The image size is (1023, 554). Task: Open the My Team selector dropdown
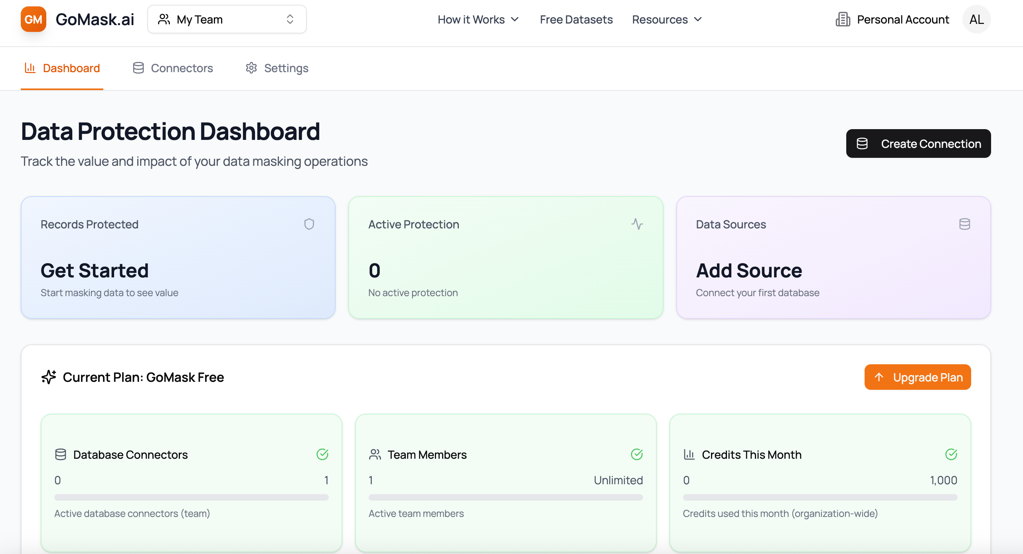pos(227,19)
